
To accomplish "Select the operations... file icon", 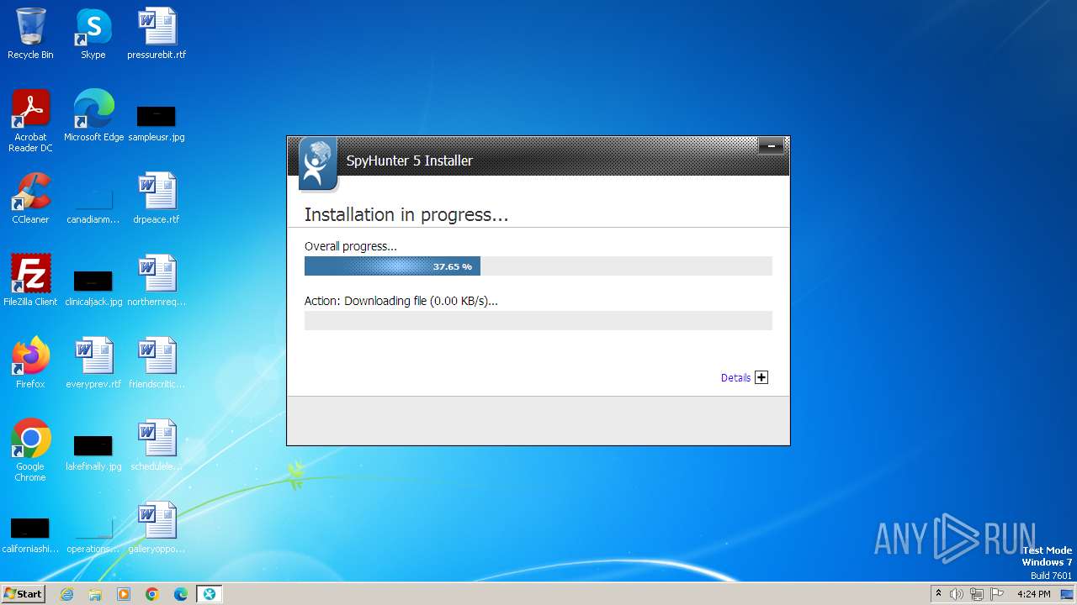I will coord(93,528).
